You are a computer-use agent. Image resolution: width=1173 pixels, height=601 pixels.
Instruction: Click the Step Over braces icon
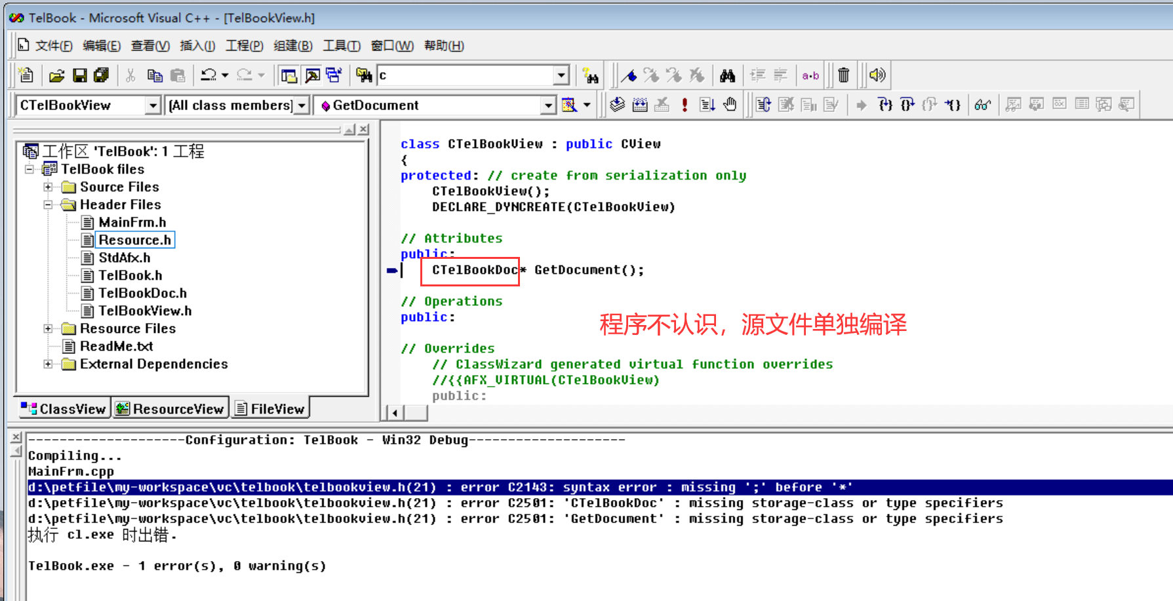[x=907, y=105]
